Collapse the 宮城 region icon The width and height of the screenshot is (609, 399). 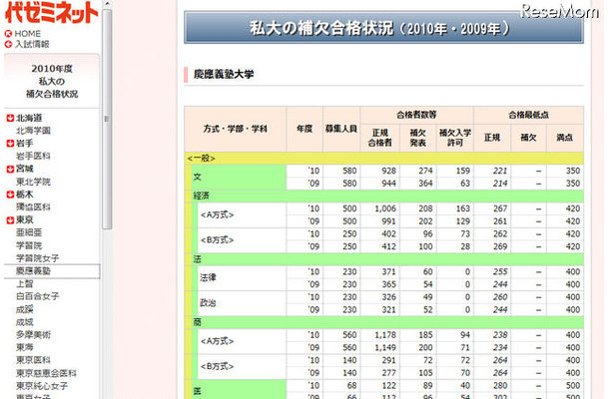coord(11,169)
